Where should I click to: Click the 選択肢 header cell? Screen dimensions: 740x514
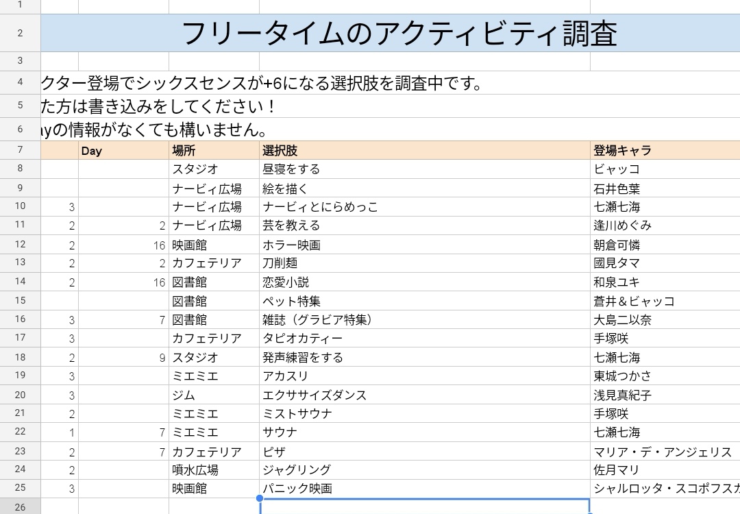[x=424, y=151]
